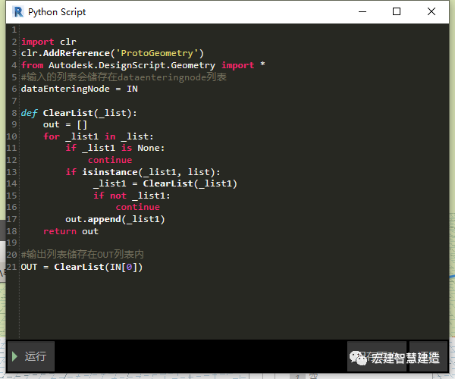
Task: Click the Chinese comment on line 5
Action: (x=124, y=77)
